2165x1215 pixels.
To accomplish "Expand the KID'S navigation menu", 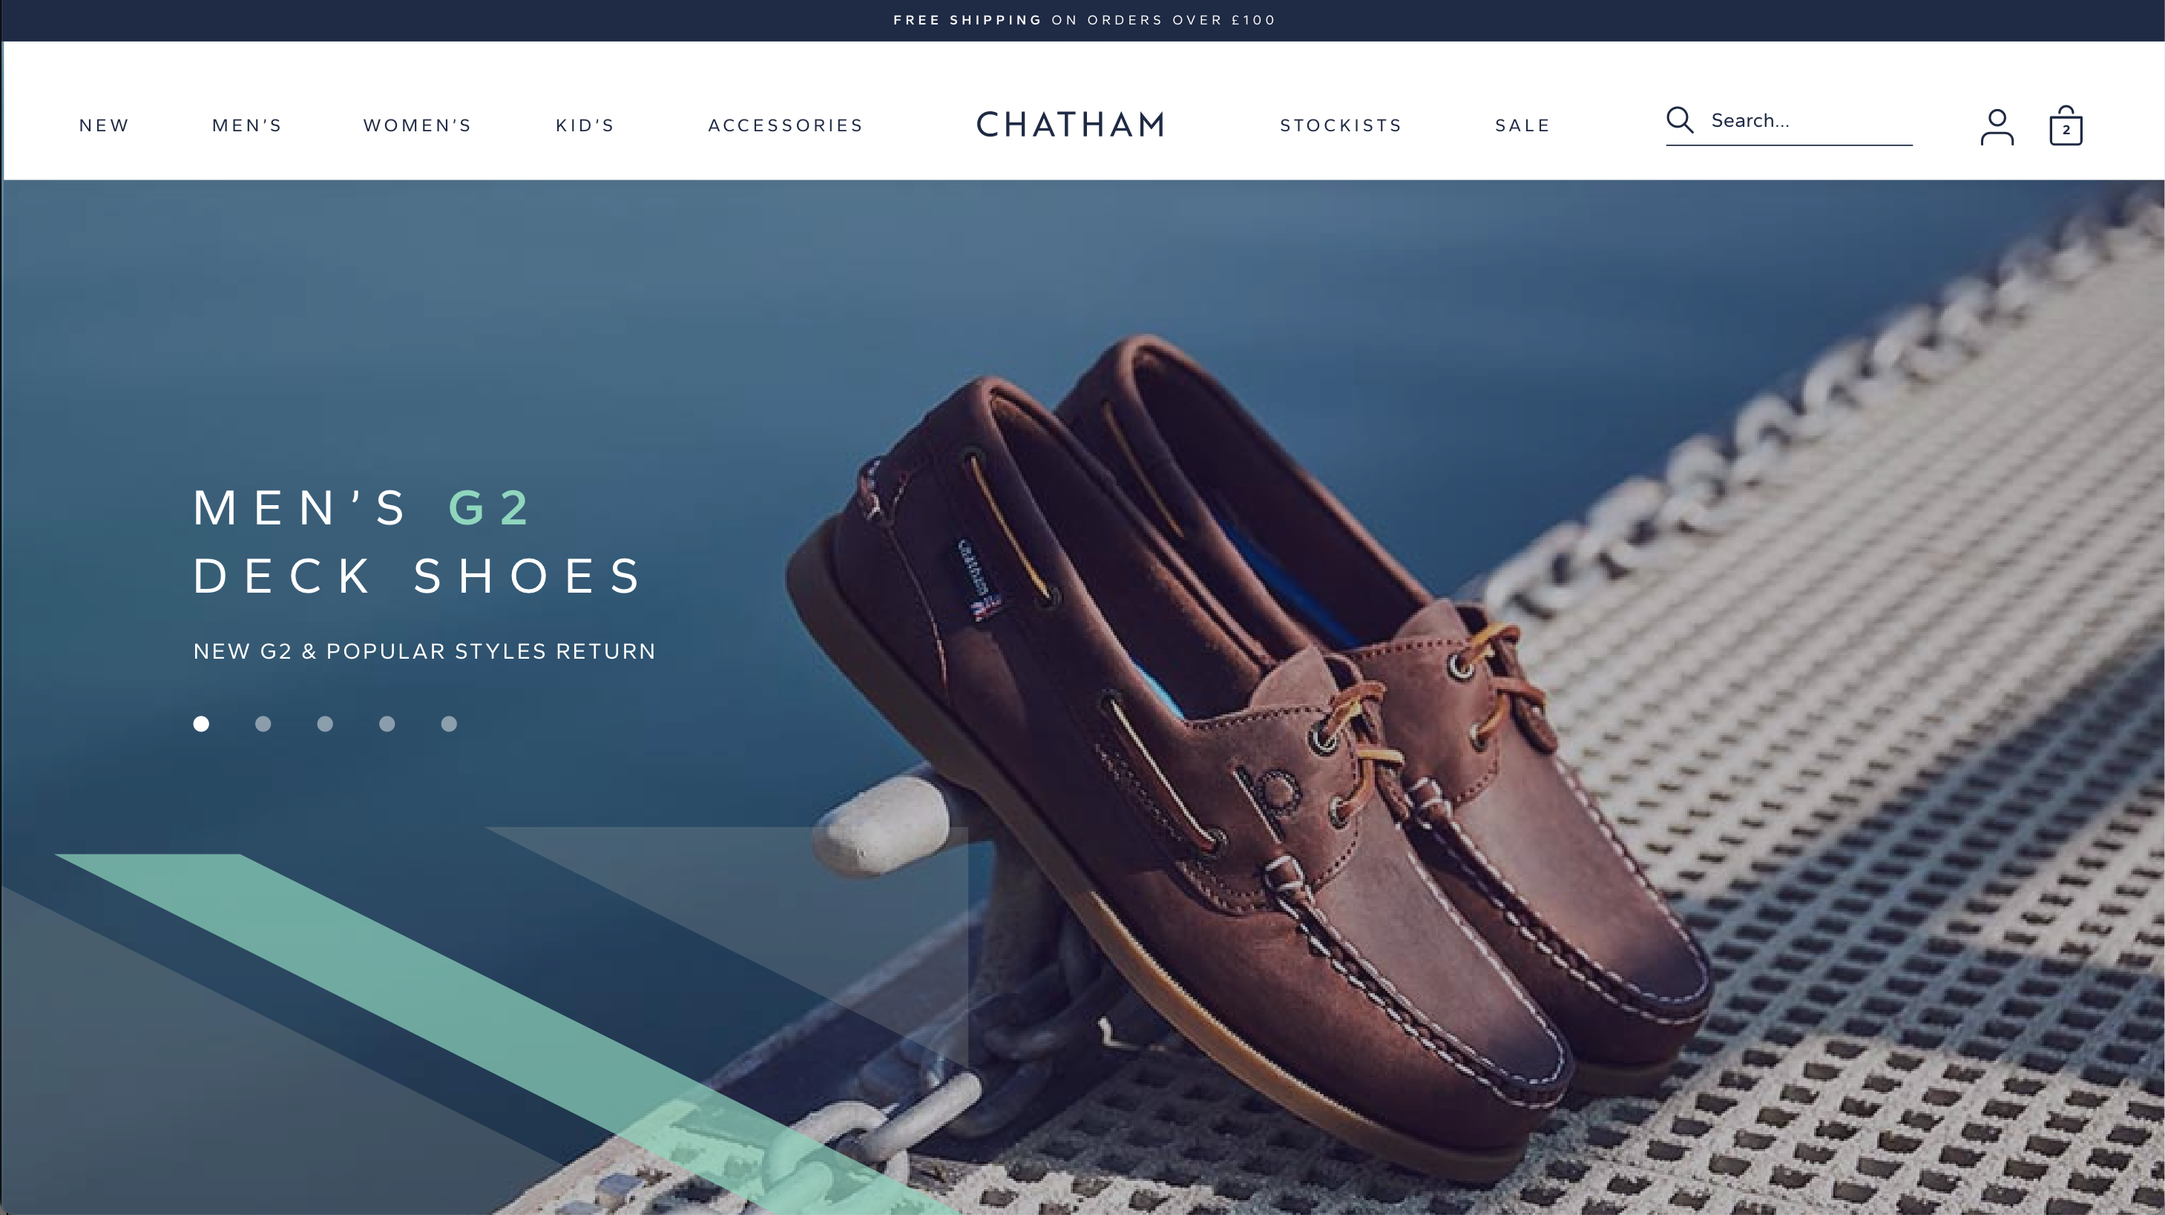I will pos(586,125).
